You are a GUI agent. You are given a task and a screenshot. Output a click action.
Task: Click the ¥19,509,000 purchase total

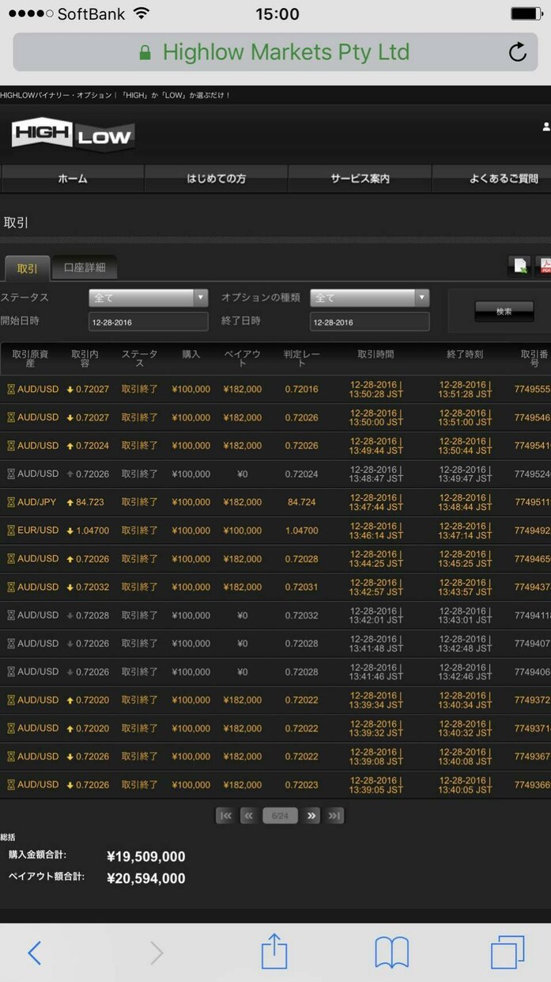coord(146,856)
